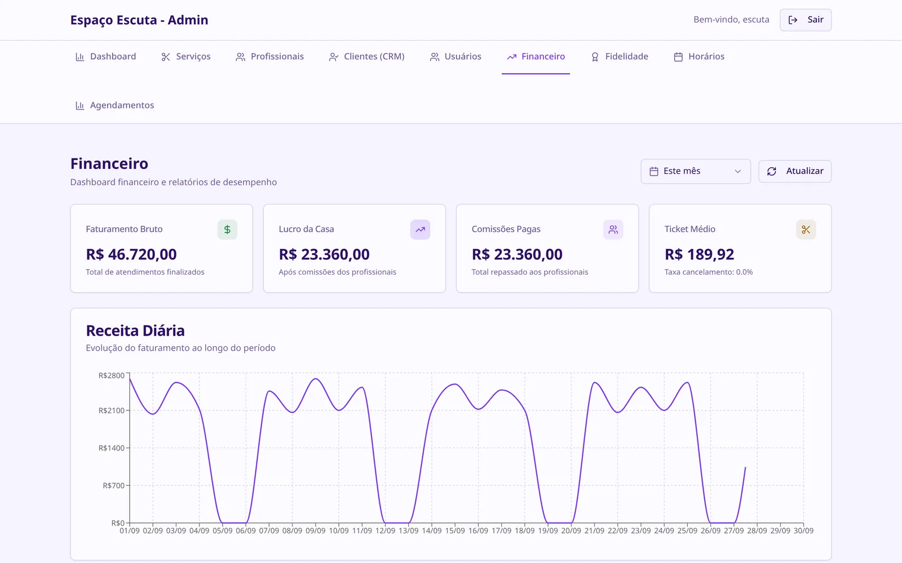Image resolution: width=902 pixels, height=563 pixels.
Task: Open the Fidelidade tab
Action: [619, 57]
